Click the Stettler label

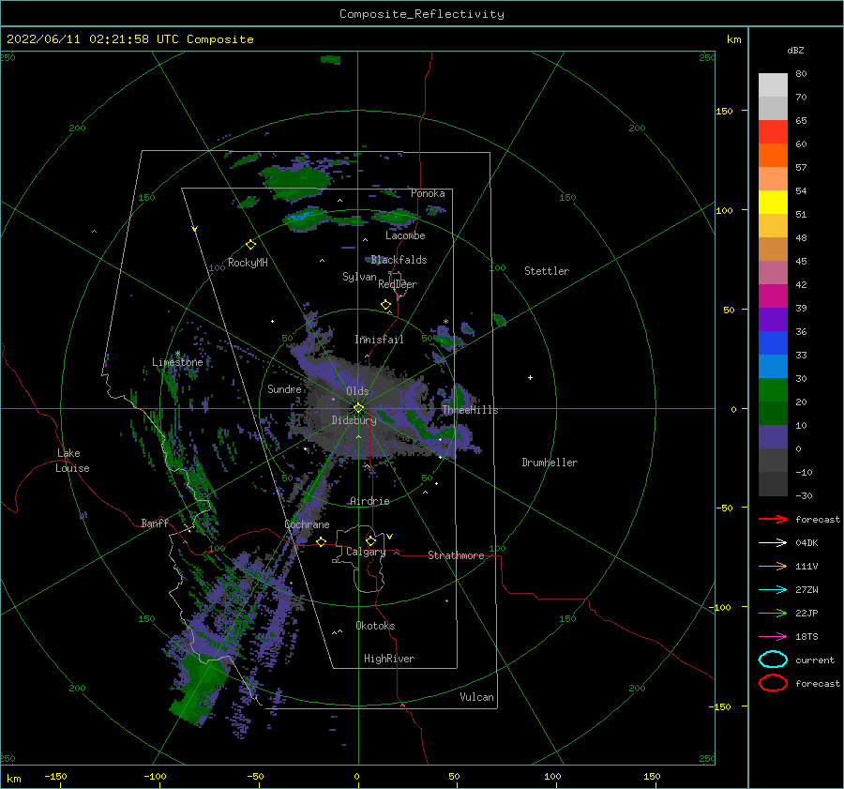[547, 271]
